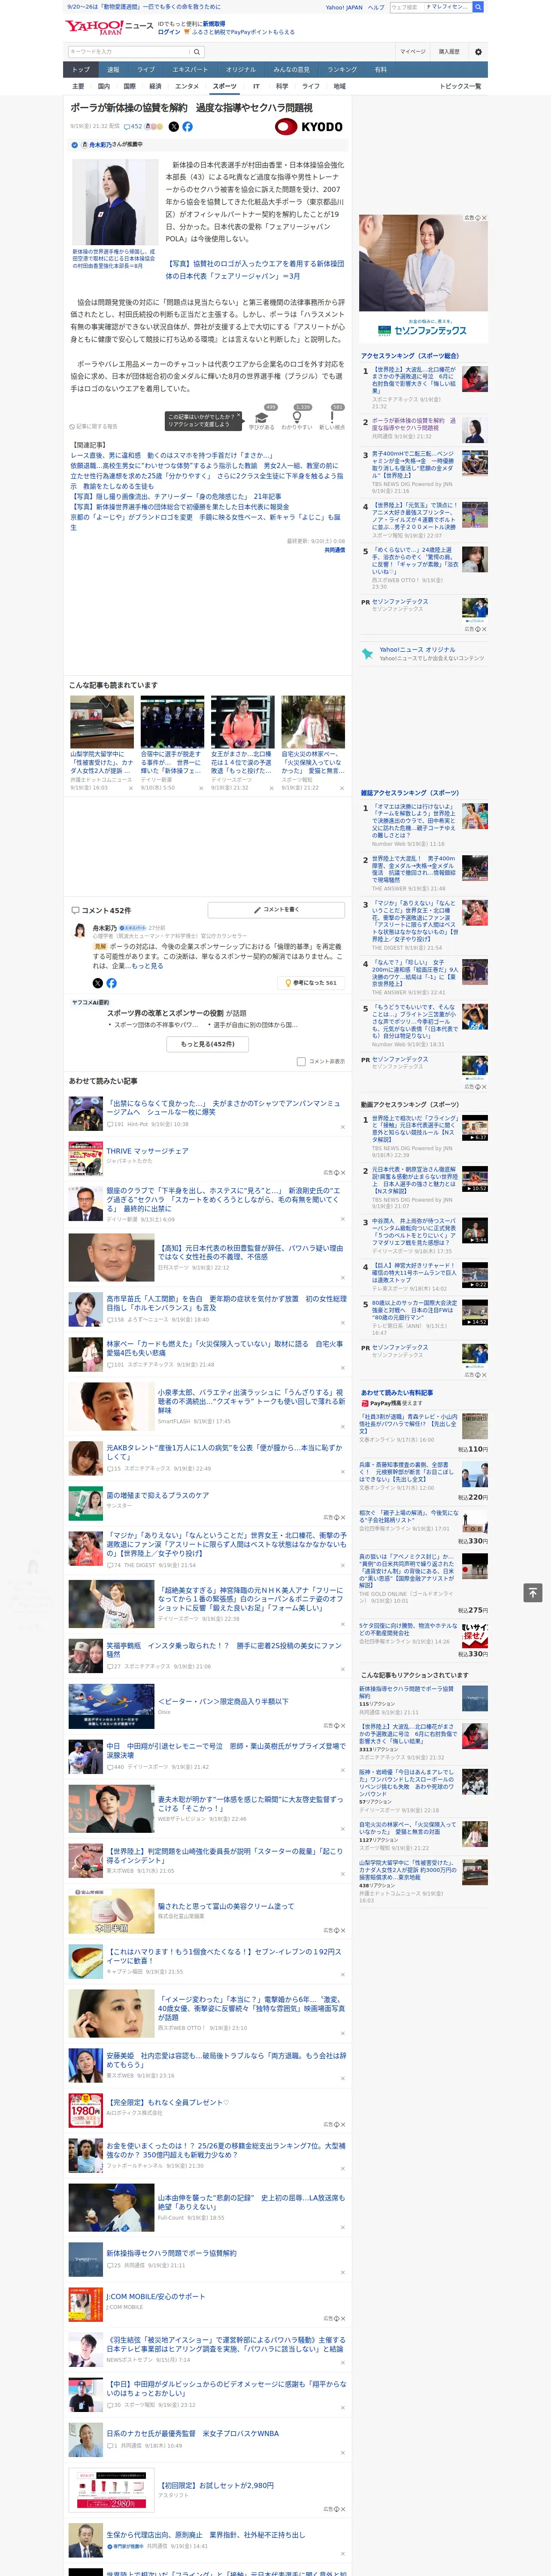The image size is (551, 2576).
Task: Click the コメントを書く button
Action: tap(276, 910)
